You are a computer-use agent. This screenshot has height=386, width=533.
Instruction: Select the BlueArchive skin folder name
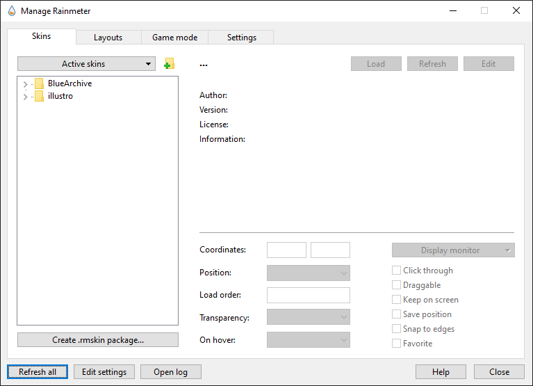tap(69, 83)
